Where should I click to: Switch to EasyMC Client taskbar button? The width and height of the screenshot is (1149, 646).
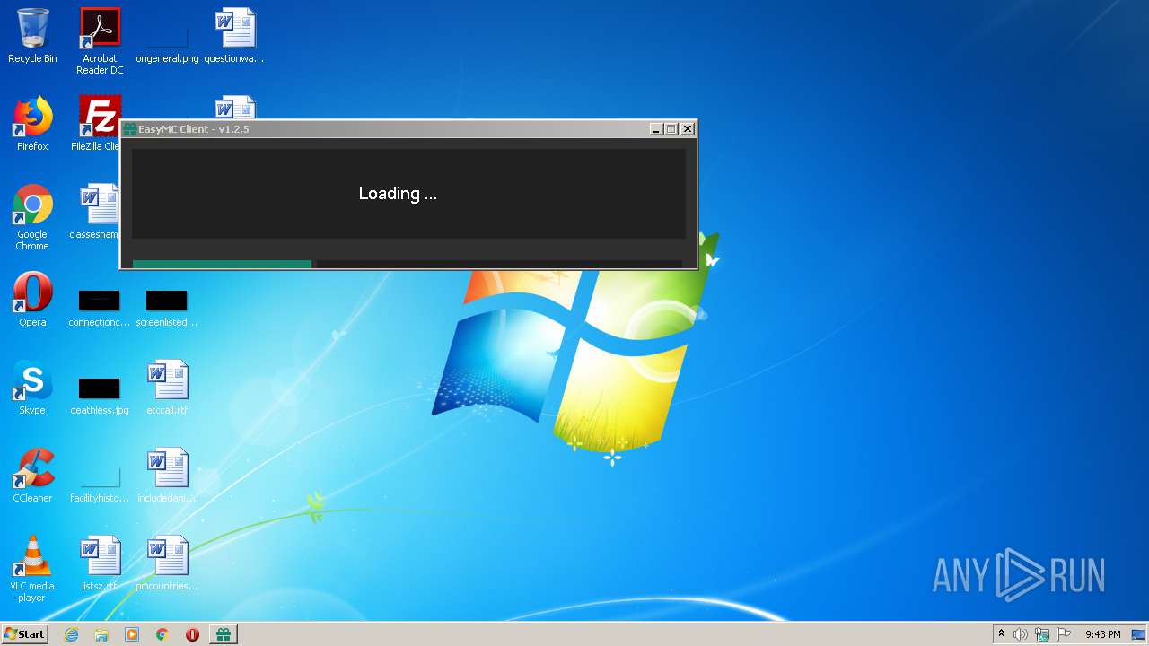click(224, 634)
